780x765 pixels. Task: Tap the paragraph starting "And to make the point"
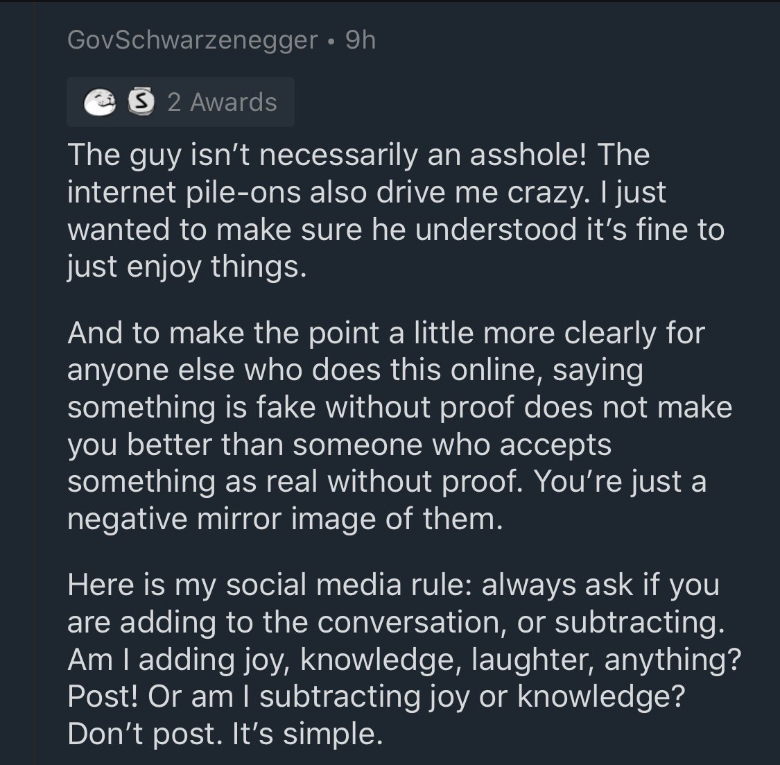[x=400, y=426]
